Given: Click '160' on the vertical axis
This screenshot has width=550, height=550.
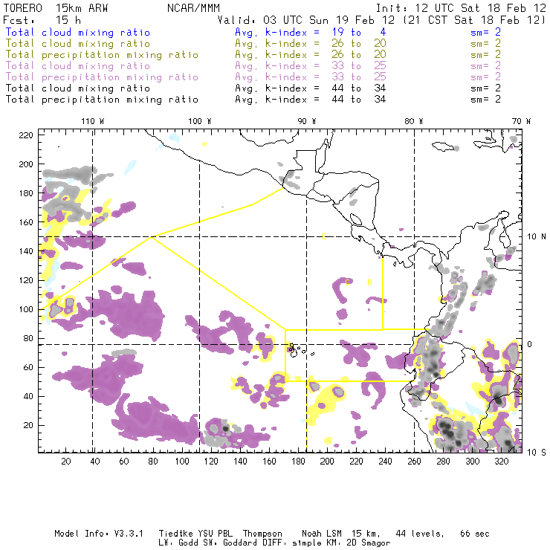Looking at the screenshot, I should tap(26, 222).
